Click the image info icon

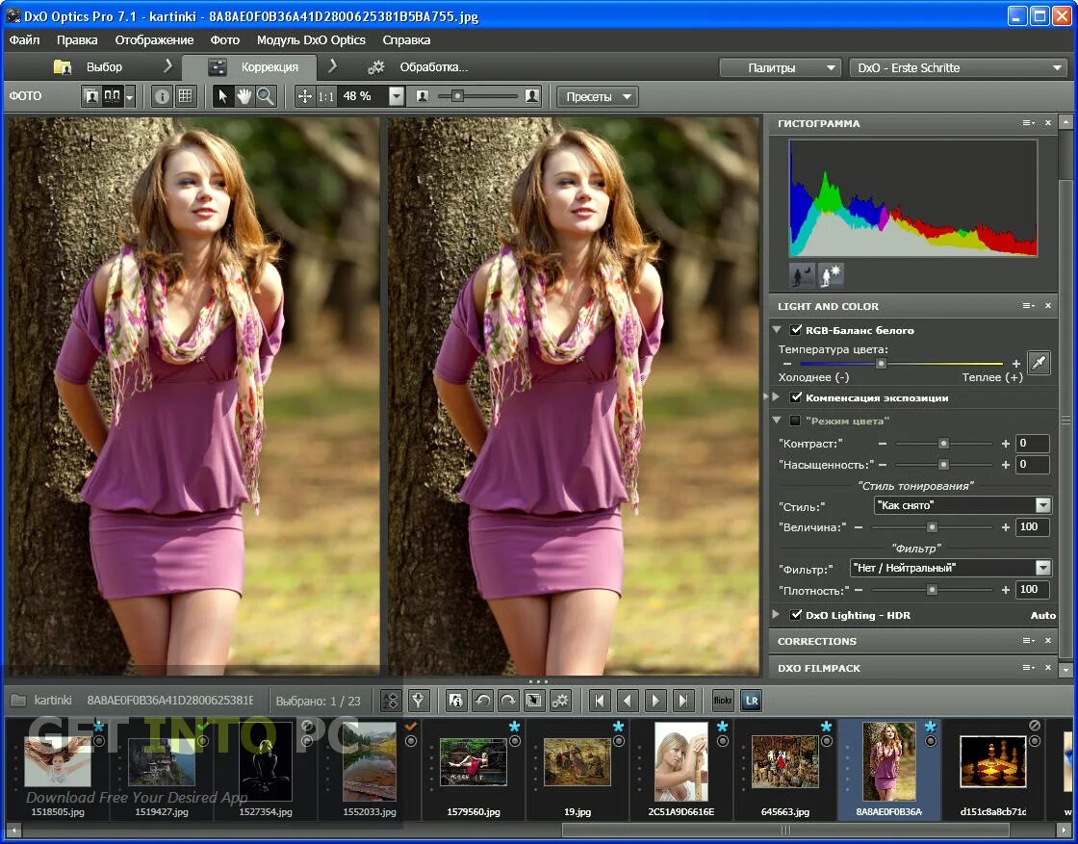click(162, 96)
